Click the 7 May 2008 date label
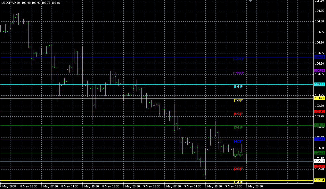The width and height of the screenshot is (326, 189). 8,186
